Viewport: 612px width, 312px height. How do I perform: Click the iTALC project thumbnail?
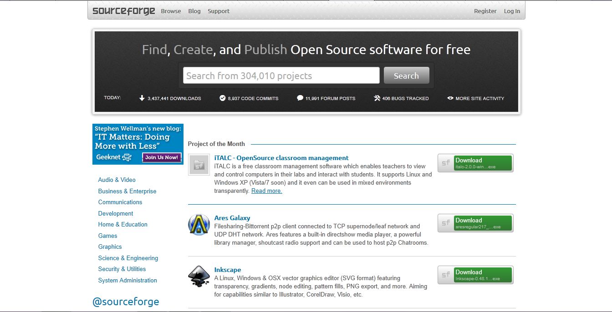[x=199, y=165]
